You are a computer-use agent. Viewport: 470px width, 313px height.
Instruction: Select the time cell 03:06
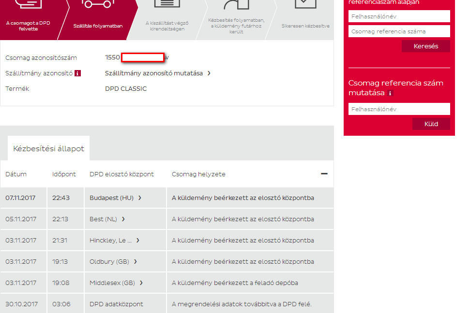pos(61,304)
